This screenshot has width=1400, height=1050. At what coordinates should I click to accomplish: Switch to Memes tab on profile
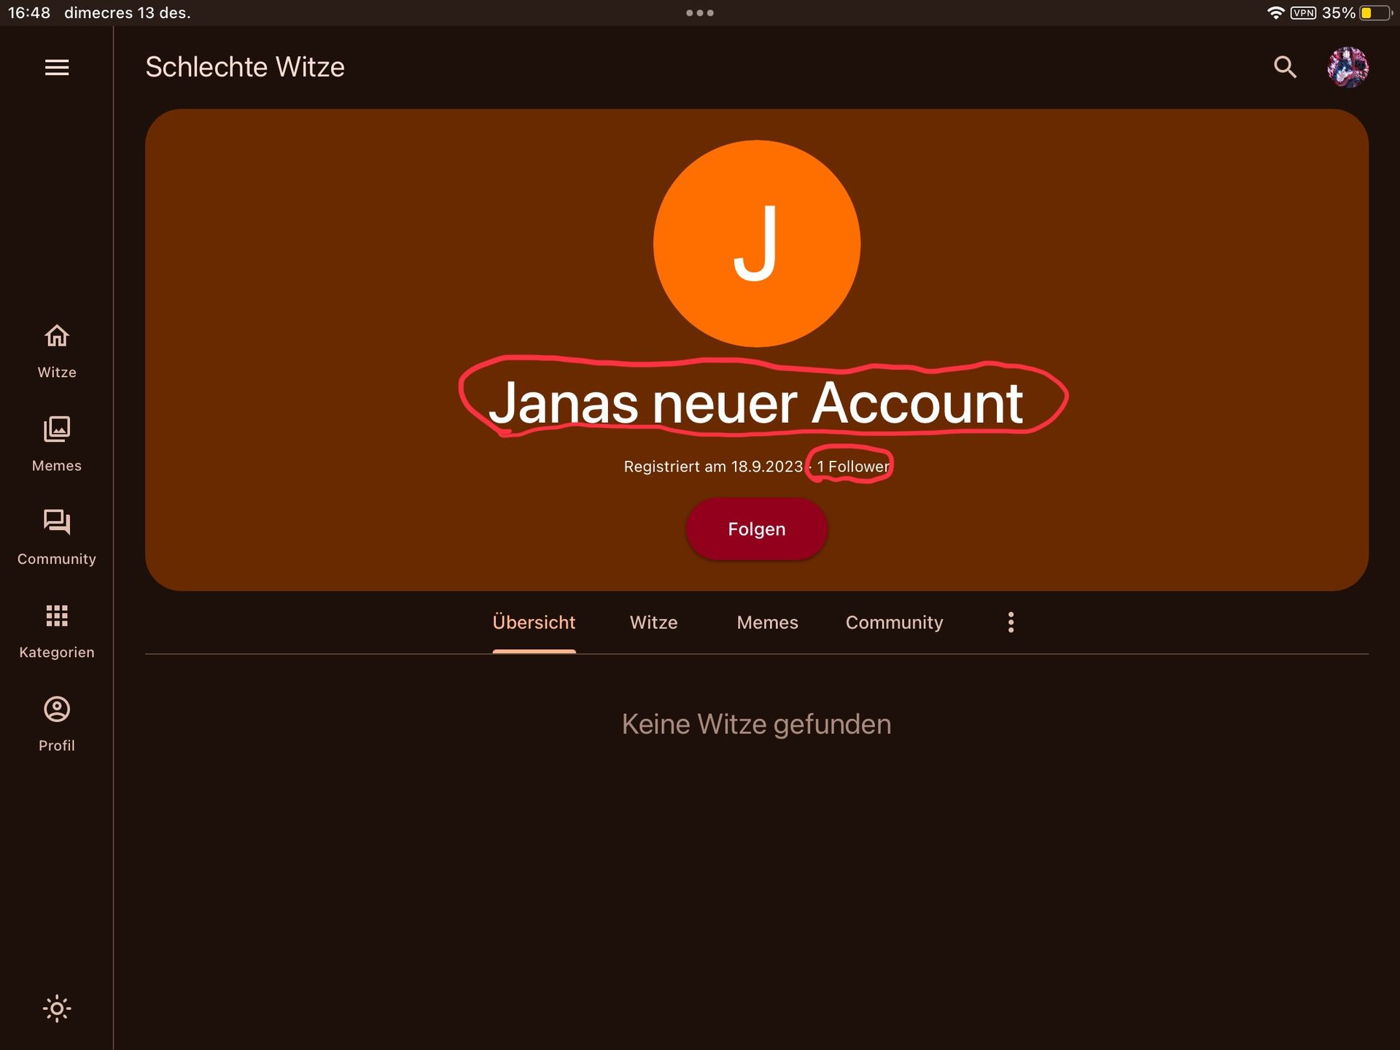767,622
